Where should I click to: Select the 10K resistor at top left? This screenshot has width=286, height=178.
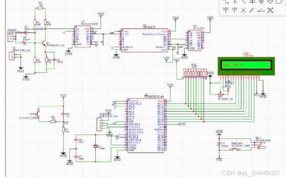point(40,8)
